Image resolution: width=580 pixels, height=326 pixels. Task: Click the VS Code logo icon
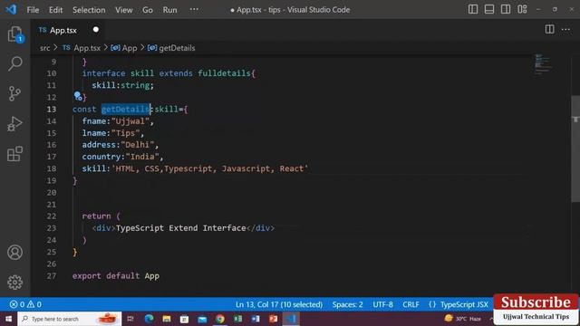[x=11, y=9]
